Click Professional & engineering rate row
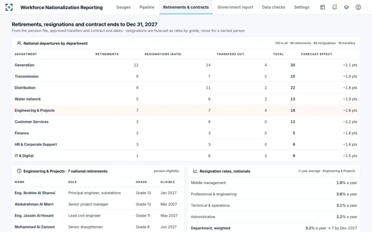 click(274, 194)
